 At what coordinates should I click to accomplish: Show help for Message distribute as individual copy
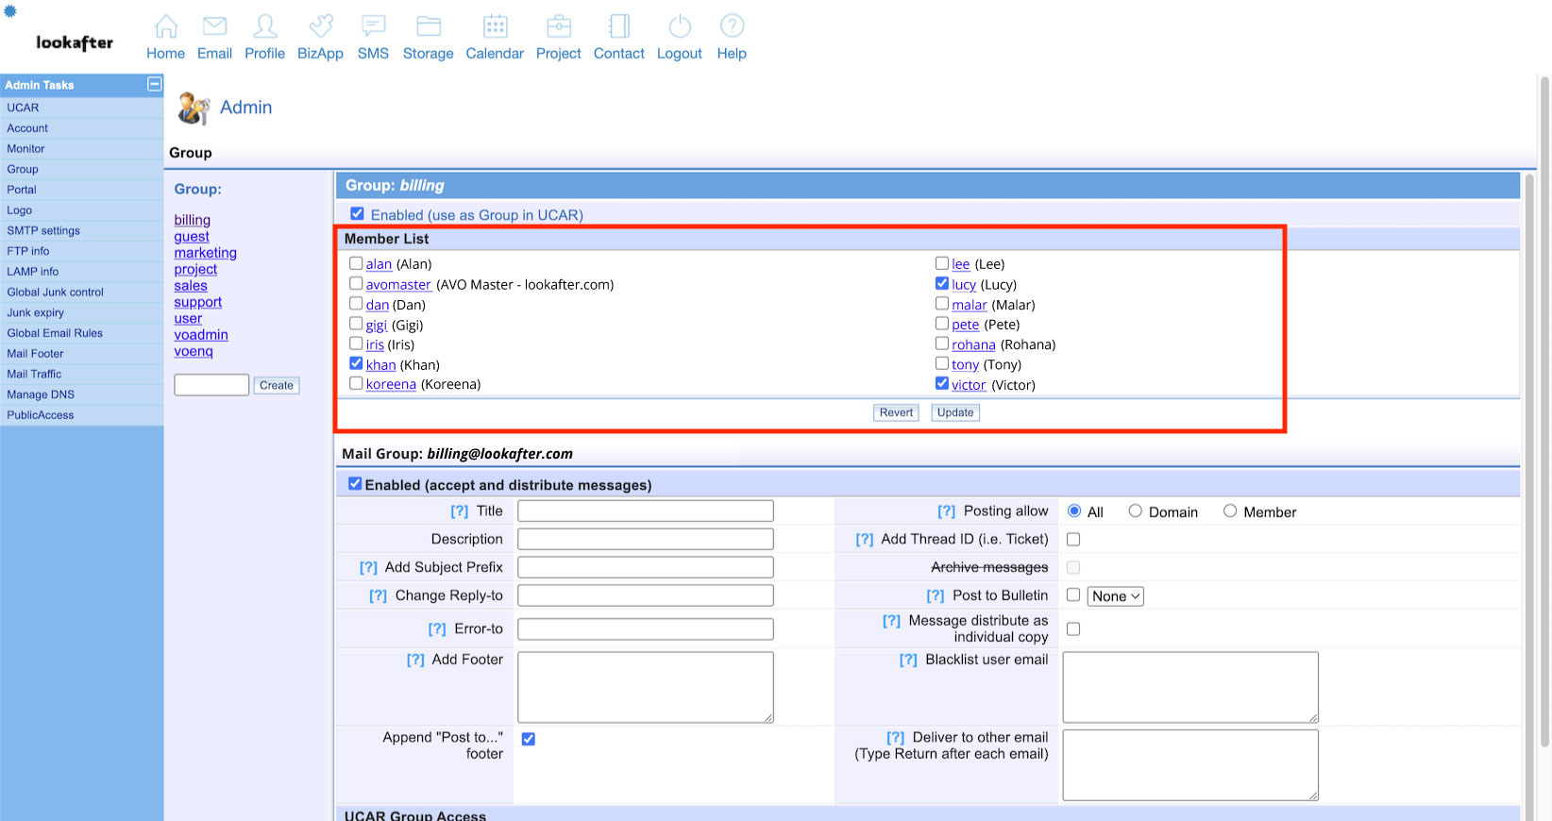(x=891, y=621)
